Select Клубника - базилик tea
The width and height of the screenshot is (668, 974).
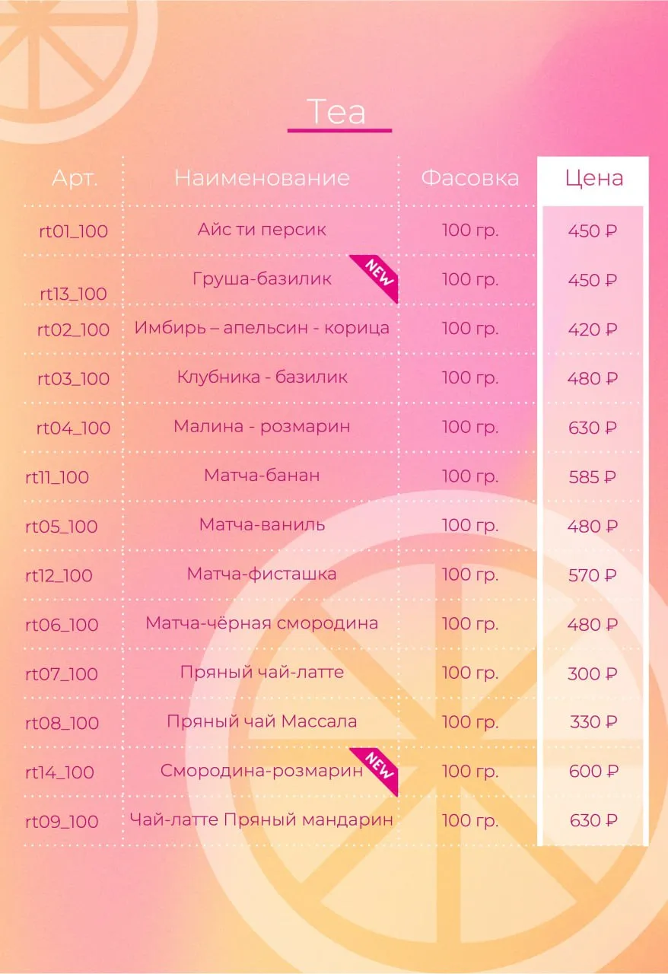pyautogui.click(x=262, y=377)
